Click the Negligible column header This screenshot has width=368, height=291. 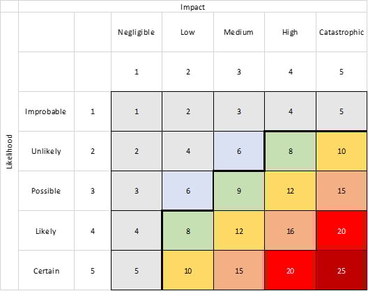coord(137,32)
